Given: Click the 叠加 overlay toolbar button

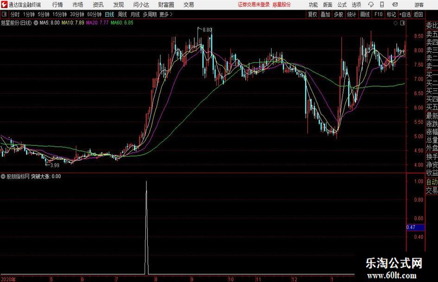Looking at the screenshot, I should click(x=325, y=14).
